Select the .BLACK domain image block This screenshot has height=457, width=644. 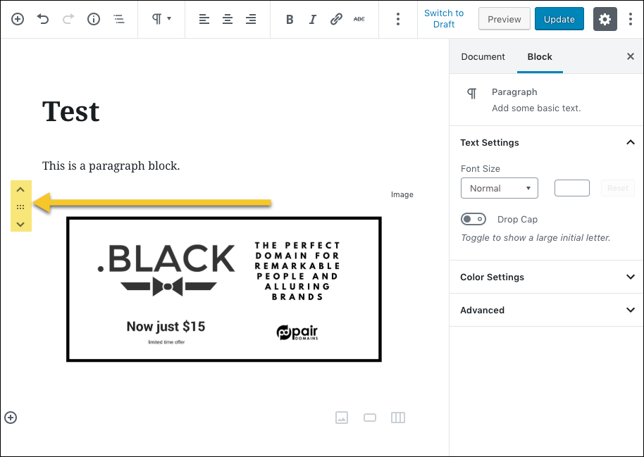pos(224,289)
